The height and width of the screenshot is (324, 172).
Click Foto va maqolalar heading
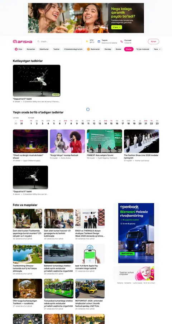[x=25, y=205]
